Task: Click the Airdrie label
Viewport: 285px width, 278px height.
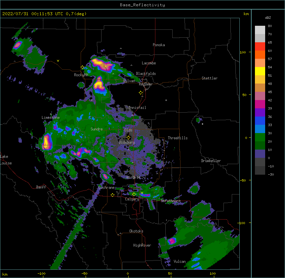Action: point(133,177)
